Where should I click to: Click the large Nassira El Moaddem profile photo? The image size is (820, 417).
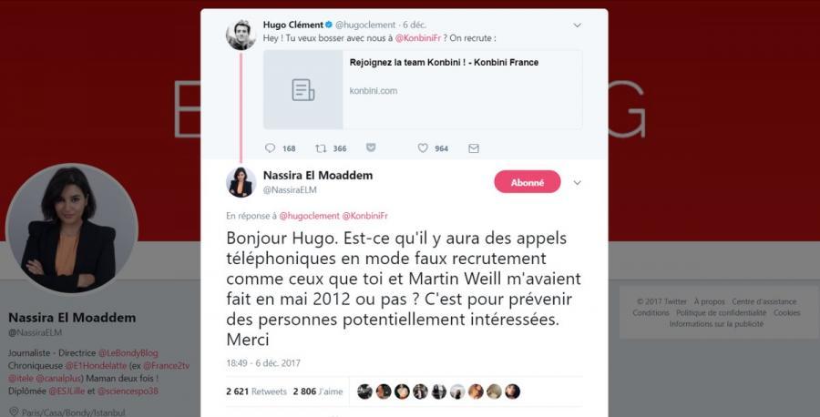click(x=72, y=229)
